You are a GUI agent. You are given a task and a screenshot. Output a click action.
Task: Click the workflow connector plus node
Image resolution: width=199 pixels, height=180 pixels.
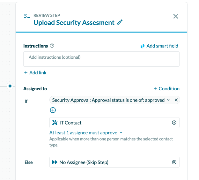tap(10, 86)
